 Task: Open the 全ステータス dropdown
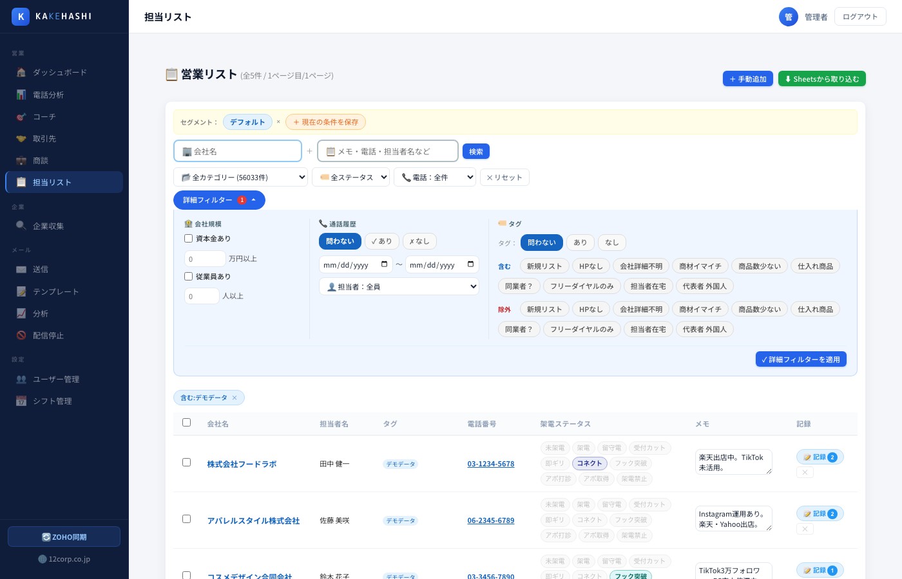pyautogui.click(x=350, y=177)
